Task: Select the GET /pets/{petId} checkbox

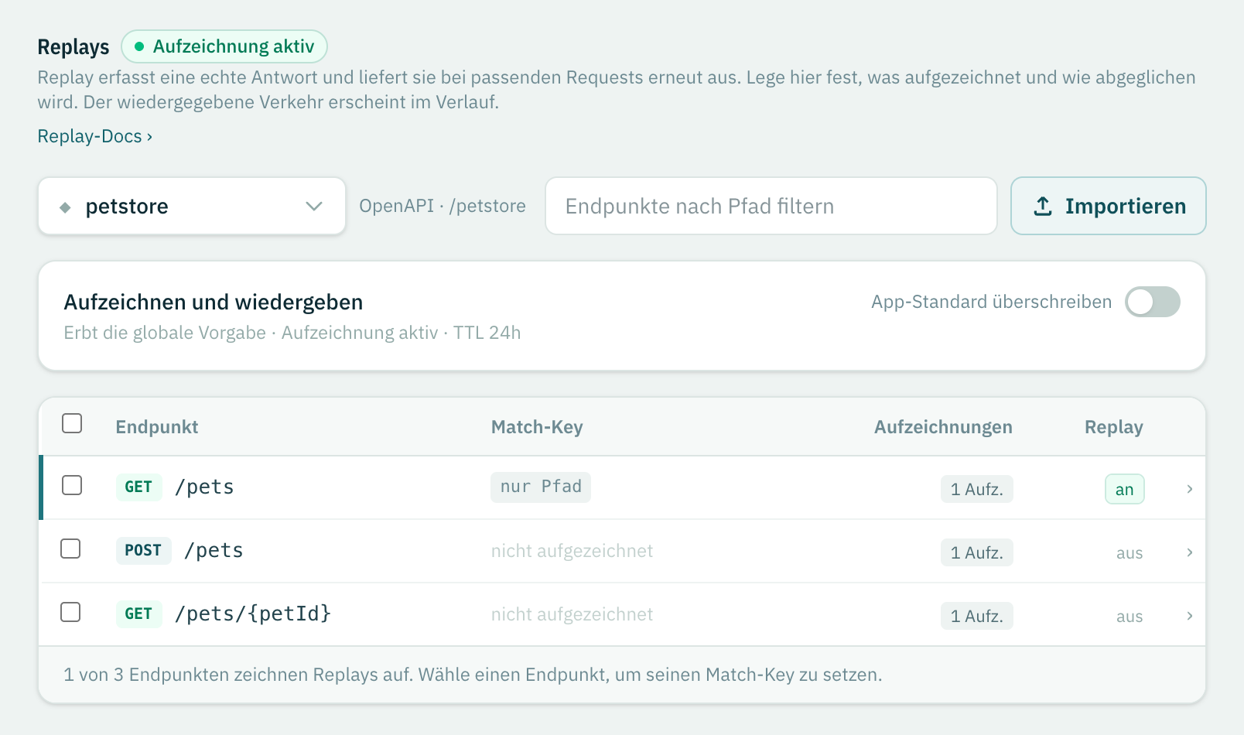Action: click(70, 612)
